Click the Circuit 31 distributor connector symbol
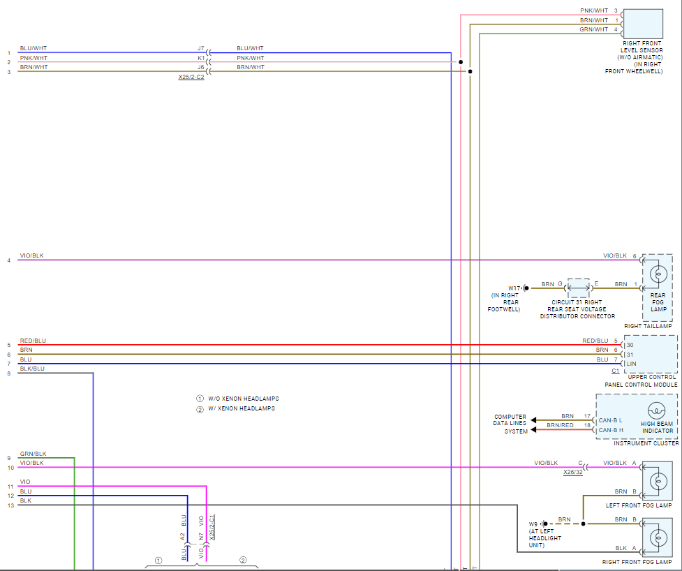Viewport: 682px width, 571px height. pos(578,287)
